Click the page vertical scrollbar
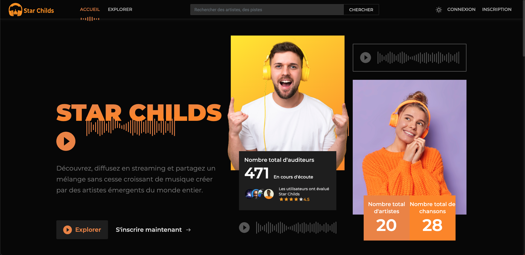The height and width of the screenshot is (255, 525). 523,28
